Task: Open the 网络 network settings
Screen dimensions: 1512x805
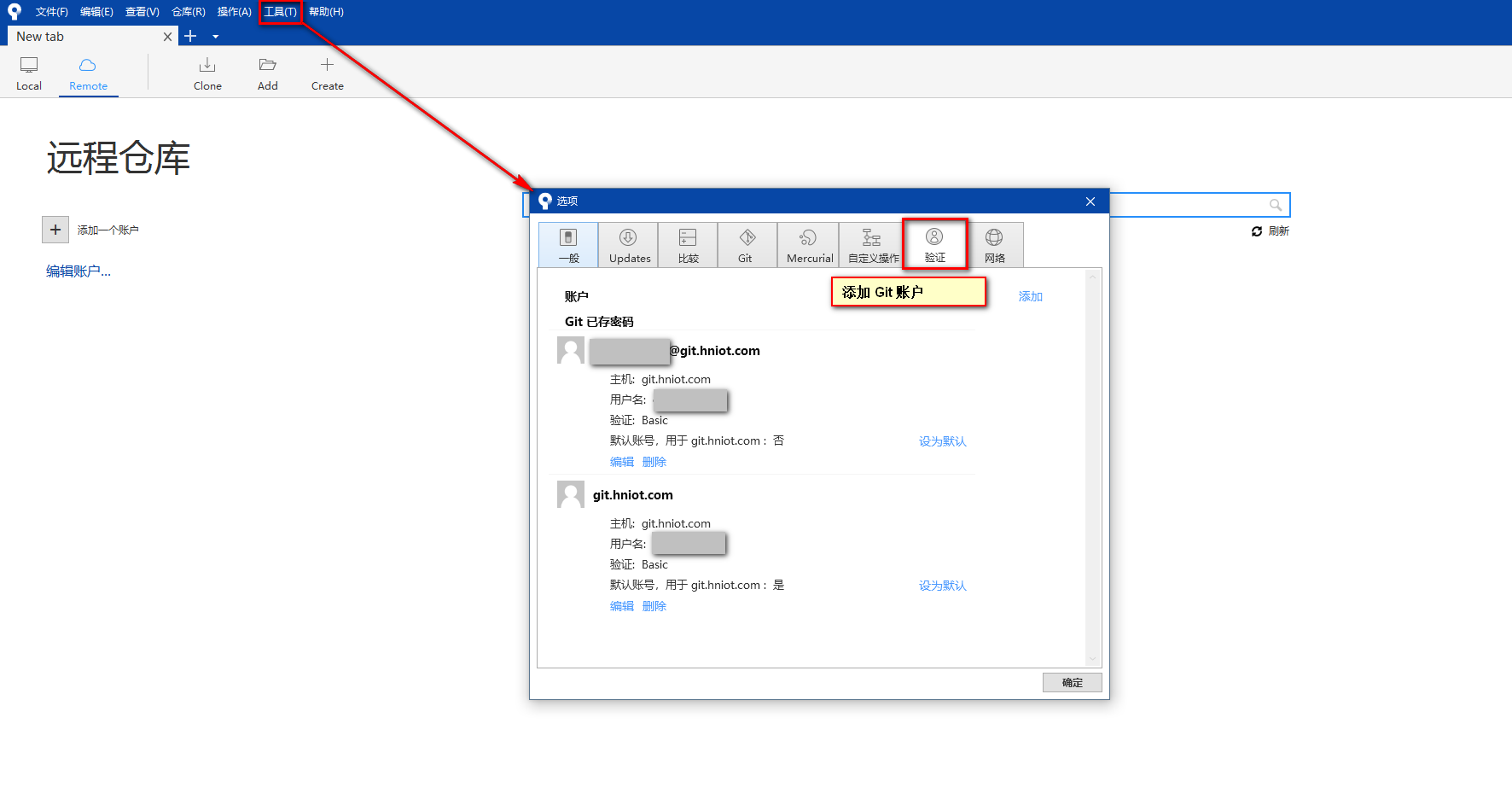Action: tap(995, 245)
